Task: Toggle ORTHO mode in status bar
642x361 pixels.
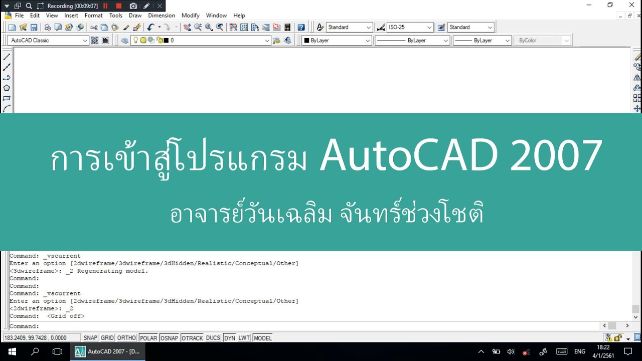Action: click(x=126, y=338)
